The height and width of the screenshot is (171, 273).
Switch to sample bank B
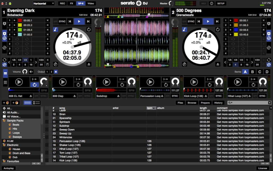click(x=252, y=72)
